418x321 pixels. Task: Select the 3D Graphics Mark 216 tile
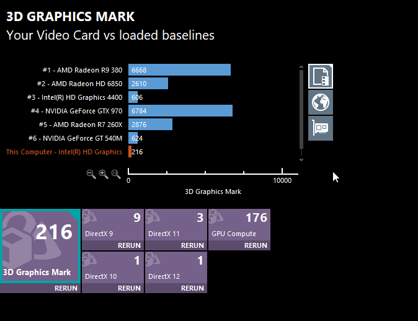pos(40,246)
